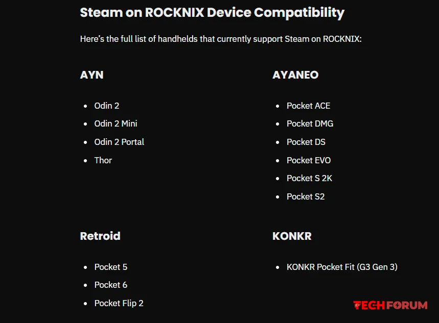Image resolution: width=439 pixels, height=323 pixels.
Task: Select the AYANEO section heading
Action: pyautogui.click(x=295, y=74)
